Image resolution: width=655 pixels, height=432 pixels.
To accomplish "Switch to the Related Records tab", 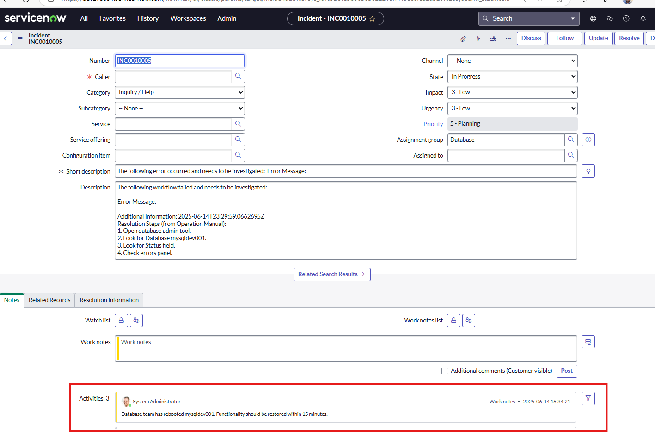I will pyautogui.click(x=49, y=300).
